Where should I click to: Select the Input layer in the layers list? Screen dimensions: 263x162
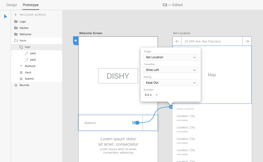tap(28, 73)
